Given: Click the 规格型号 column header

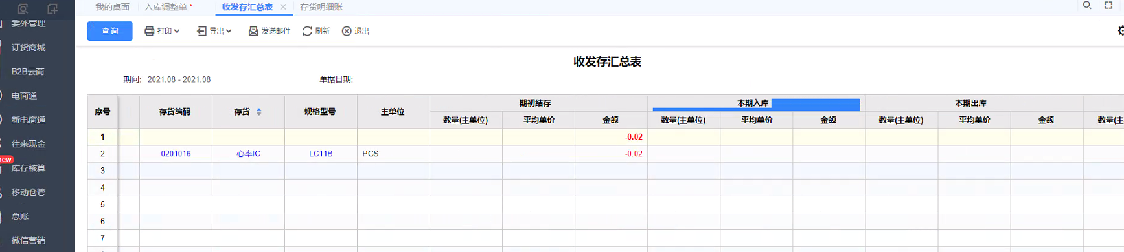Looking at the screenshot, I should click(x=321, y=112).
